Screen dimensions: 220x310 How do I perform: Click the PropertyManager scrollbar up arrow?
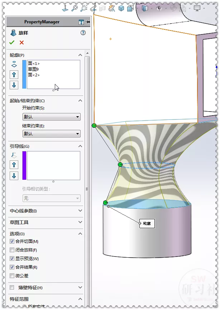click(x=87, y=53)
